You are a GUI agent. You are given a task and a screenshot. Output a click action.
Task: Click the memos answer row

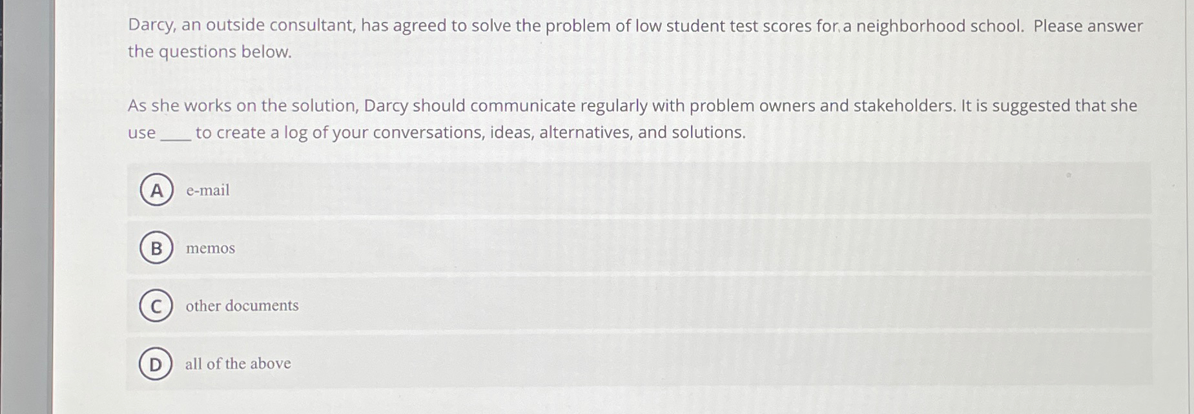point(517,248)
